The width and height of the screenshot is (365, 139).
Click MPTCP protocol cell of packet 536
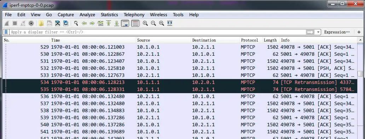coord(248,96)
